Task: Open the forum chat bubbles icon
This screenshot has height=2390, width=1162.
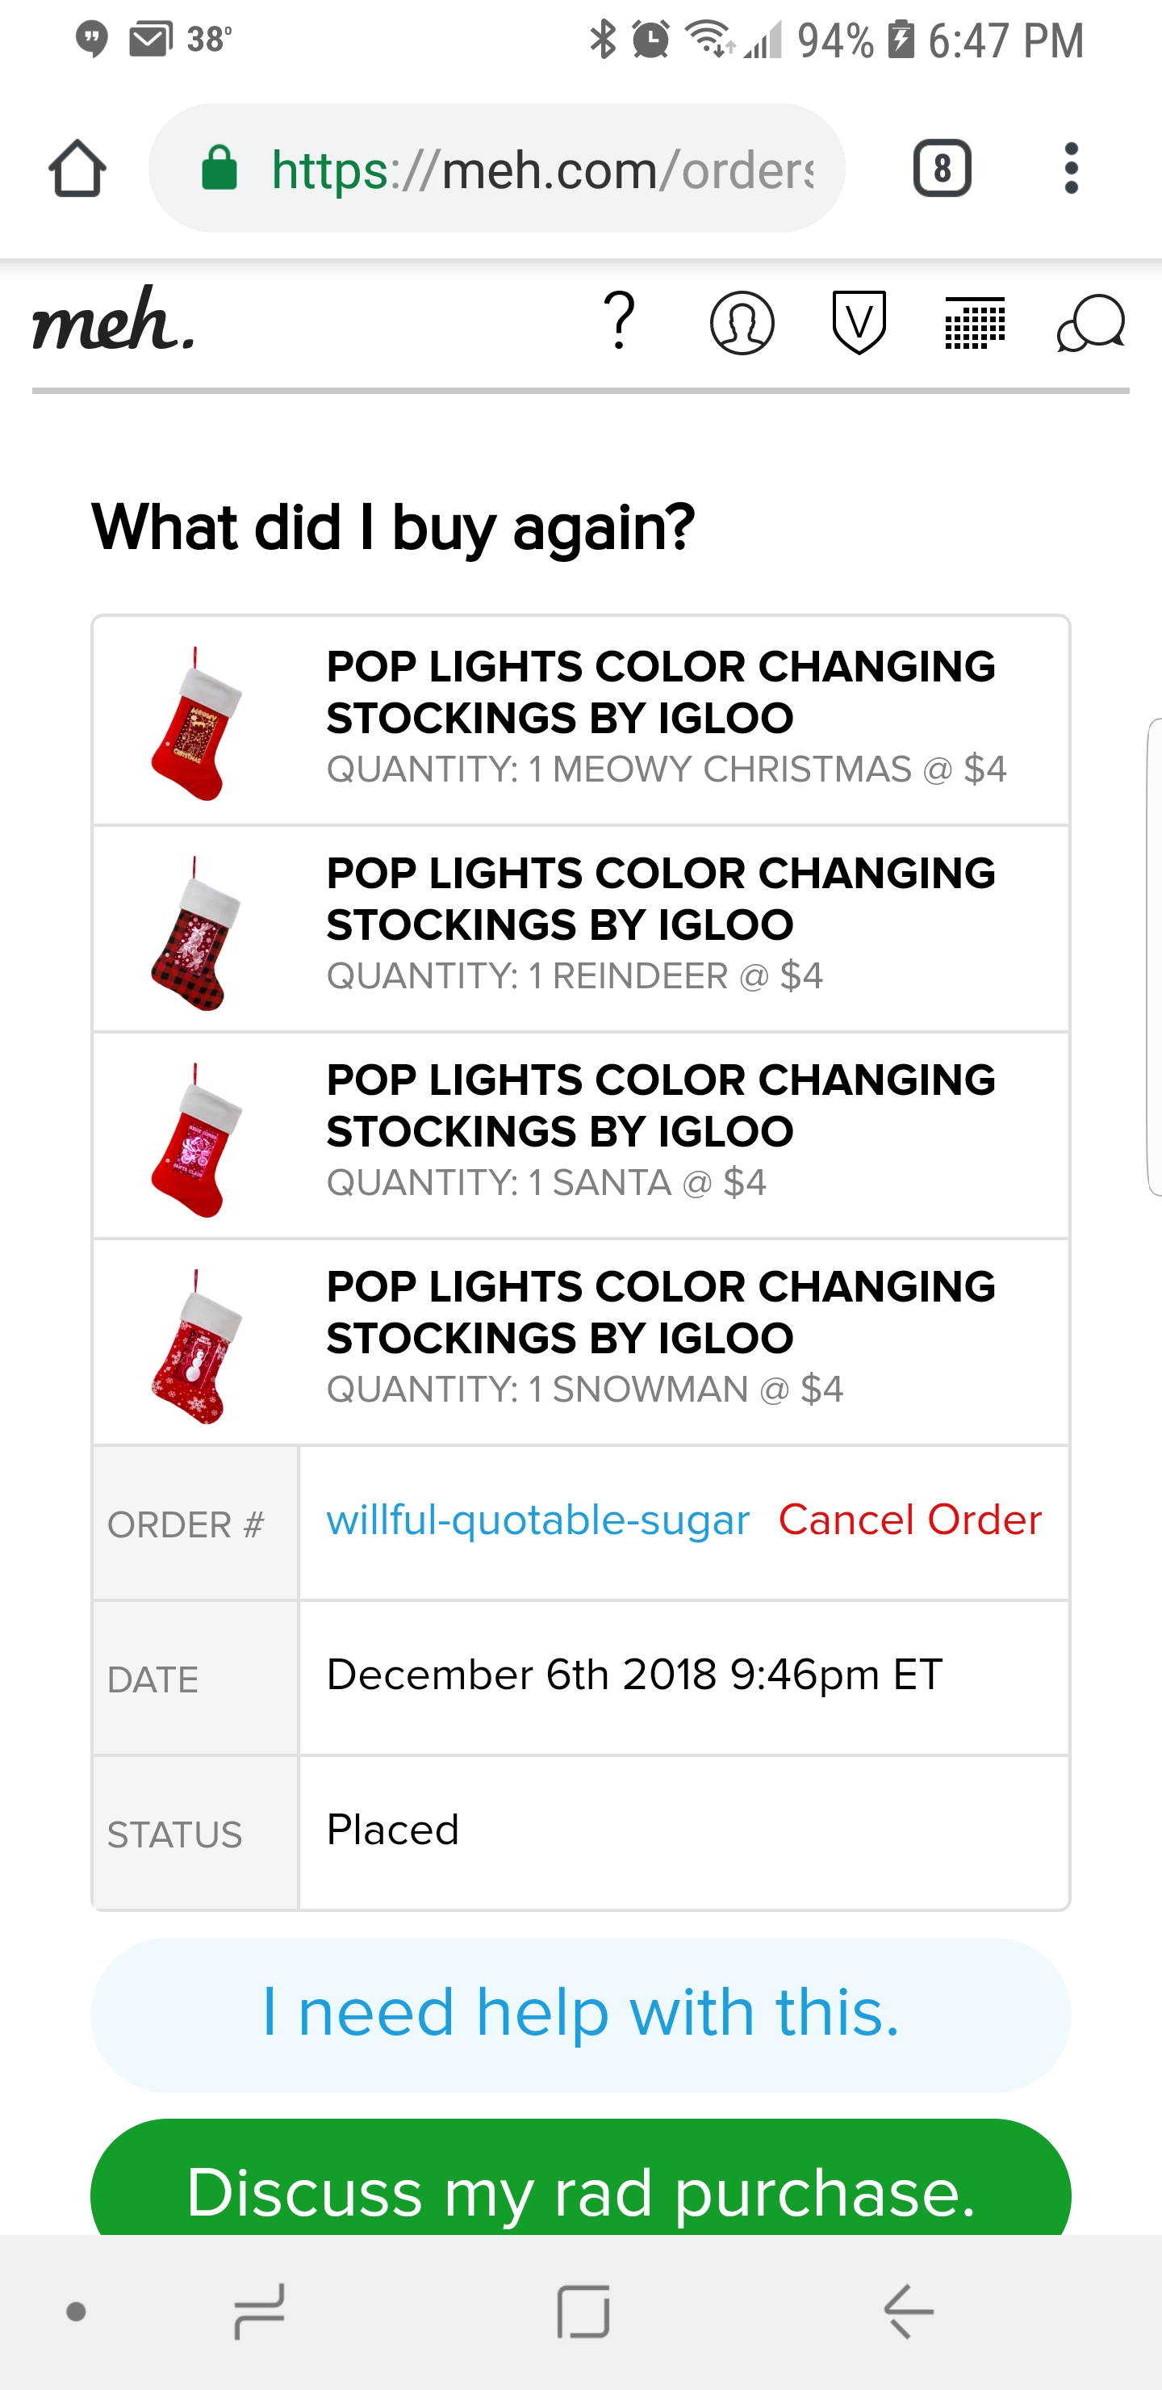Action: tap(1091, 323)
